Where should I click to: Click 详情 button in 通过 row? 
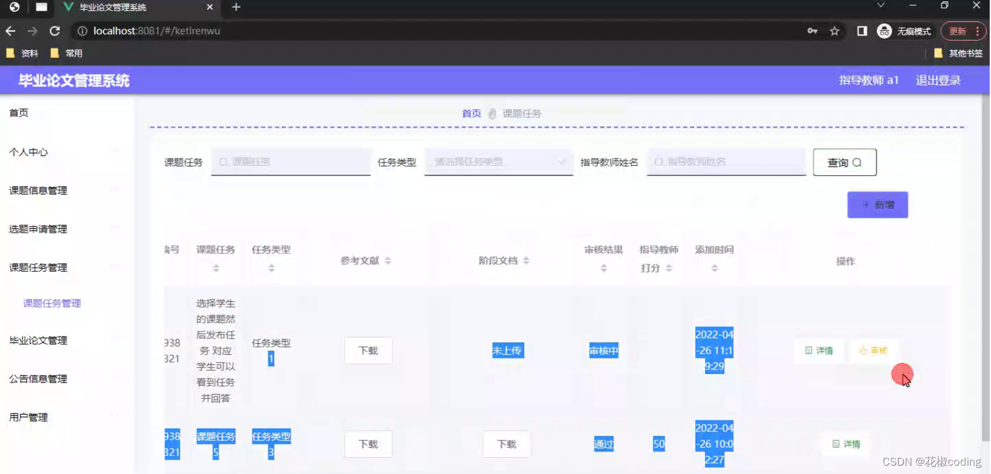(846, 444)
